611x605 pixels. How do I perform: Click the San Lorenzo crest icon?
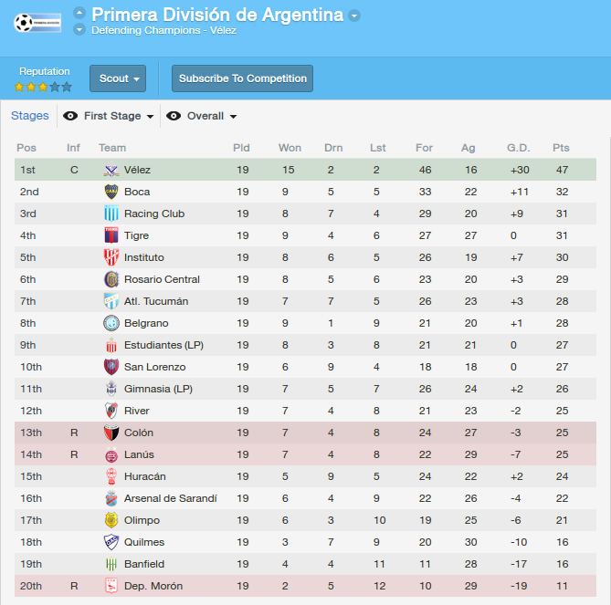[x=111, y=367]
